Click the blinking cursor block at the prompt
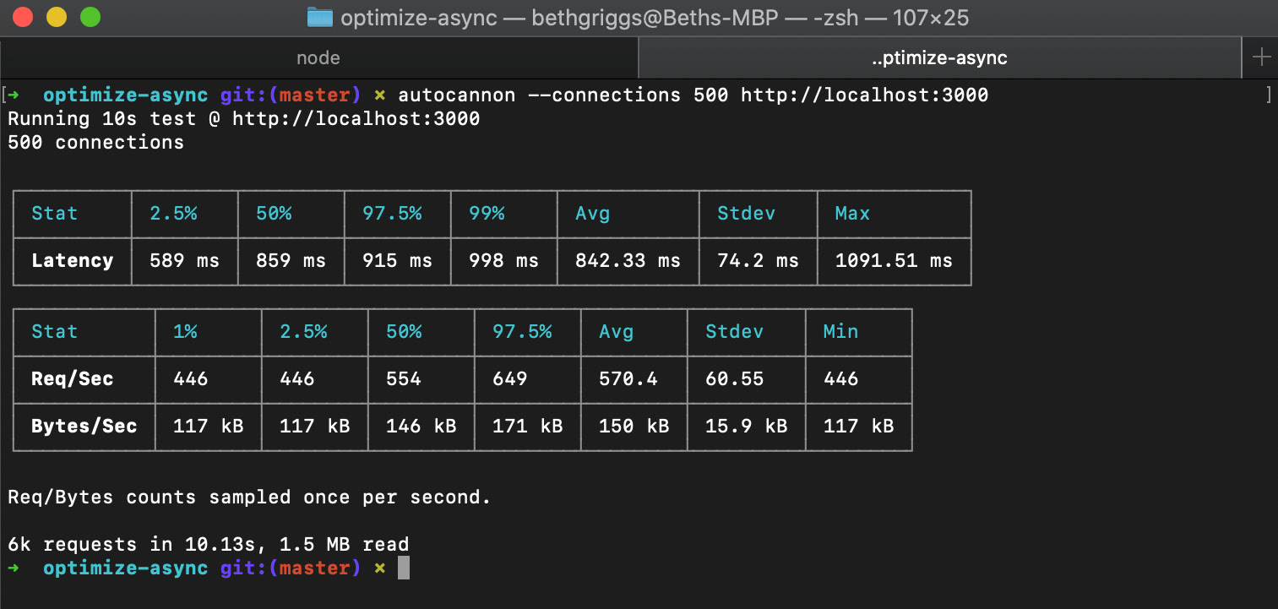The image size is (1278, 609). pos(404,568)
